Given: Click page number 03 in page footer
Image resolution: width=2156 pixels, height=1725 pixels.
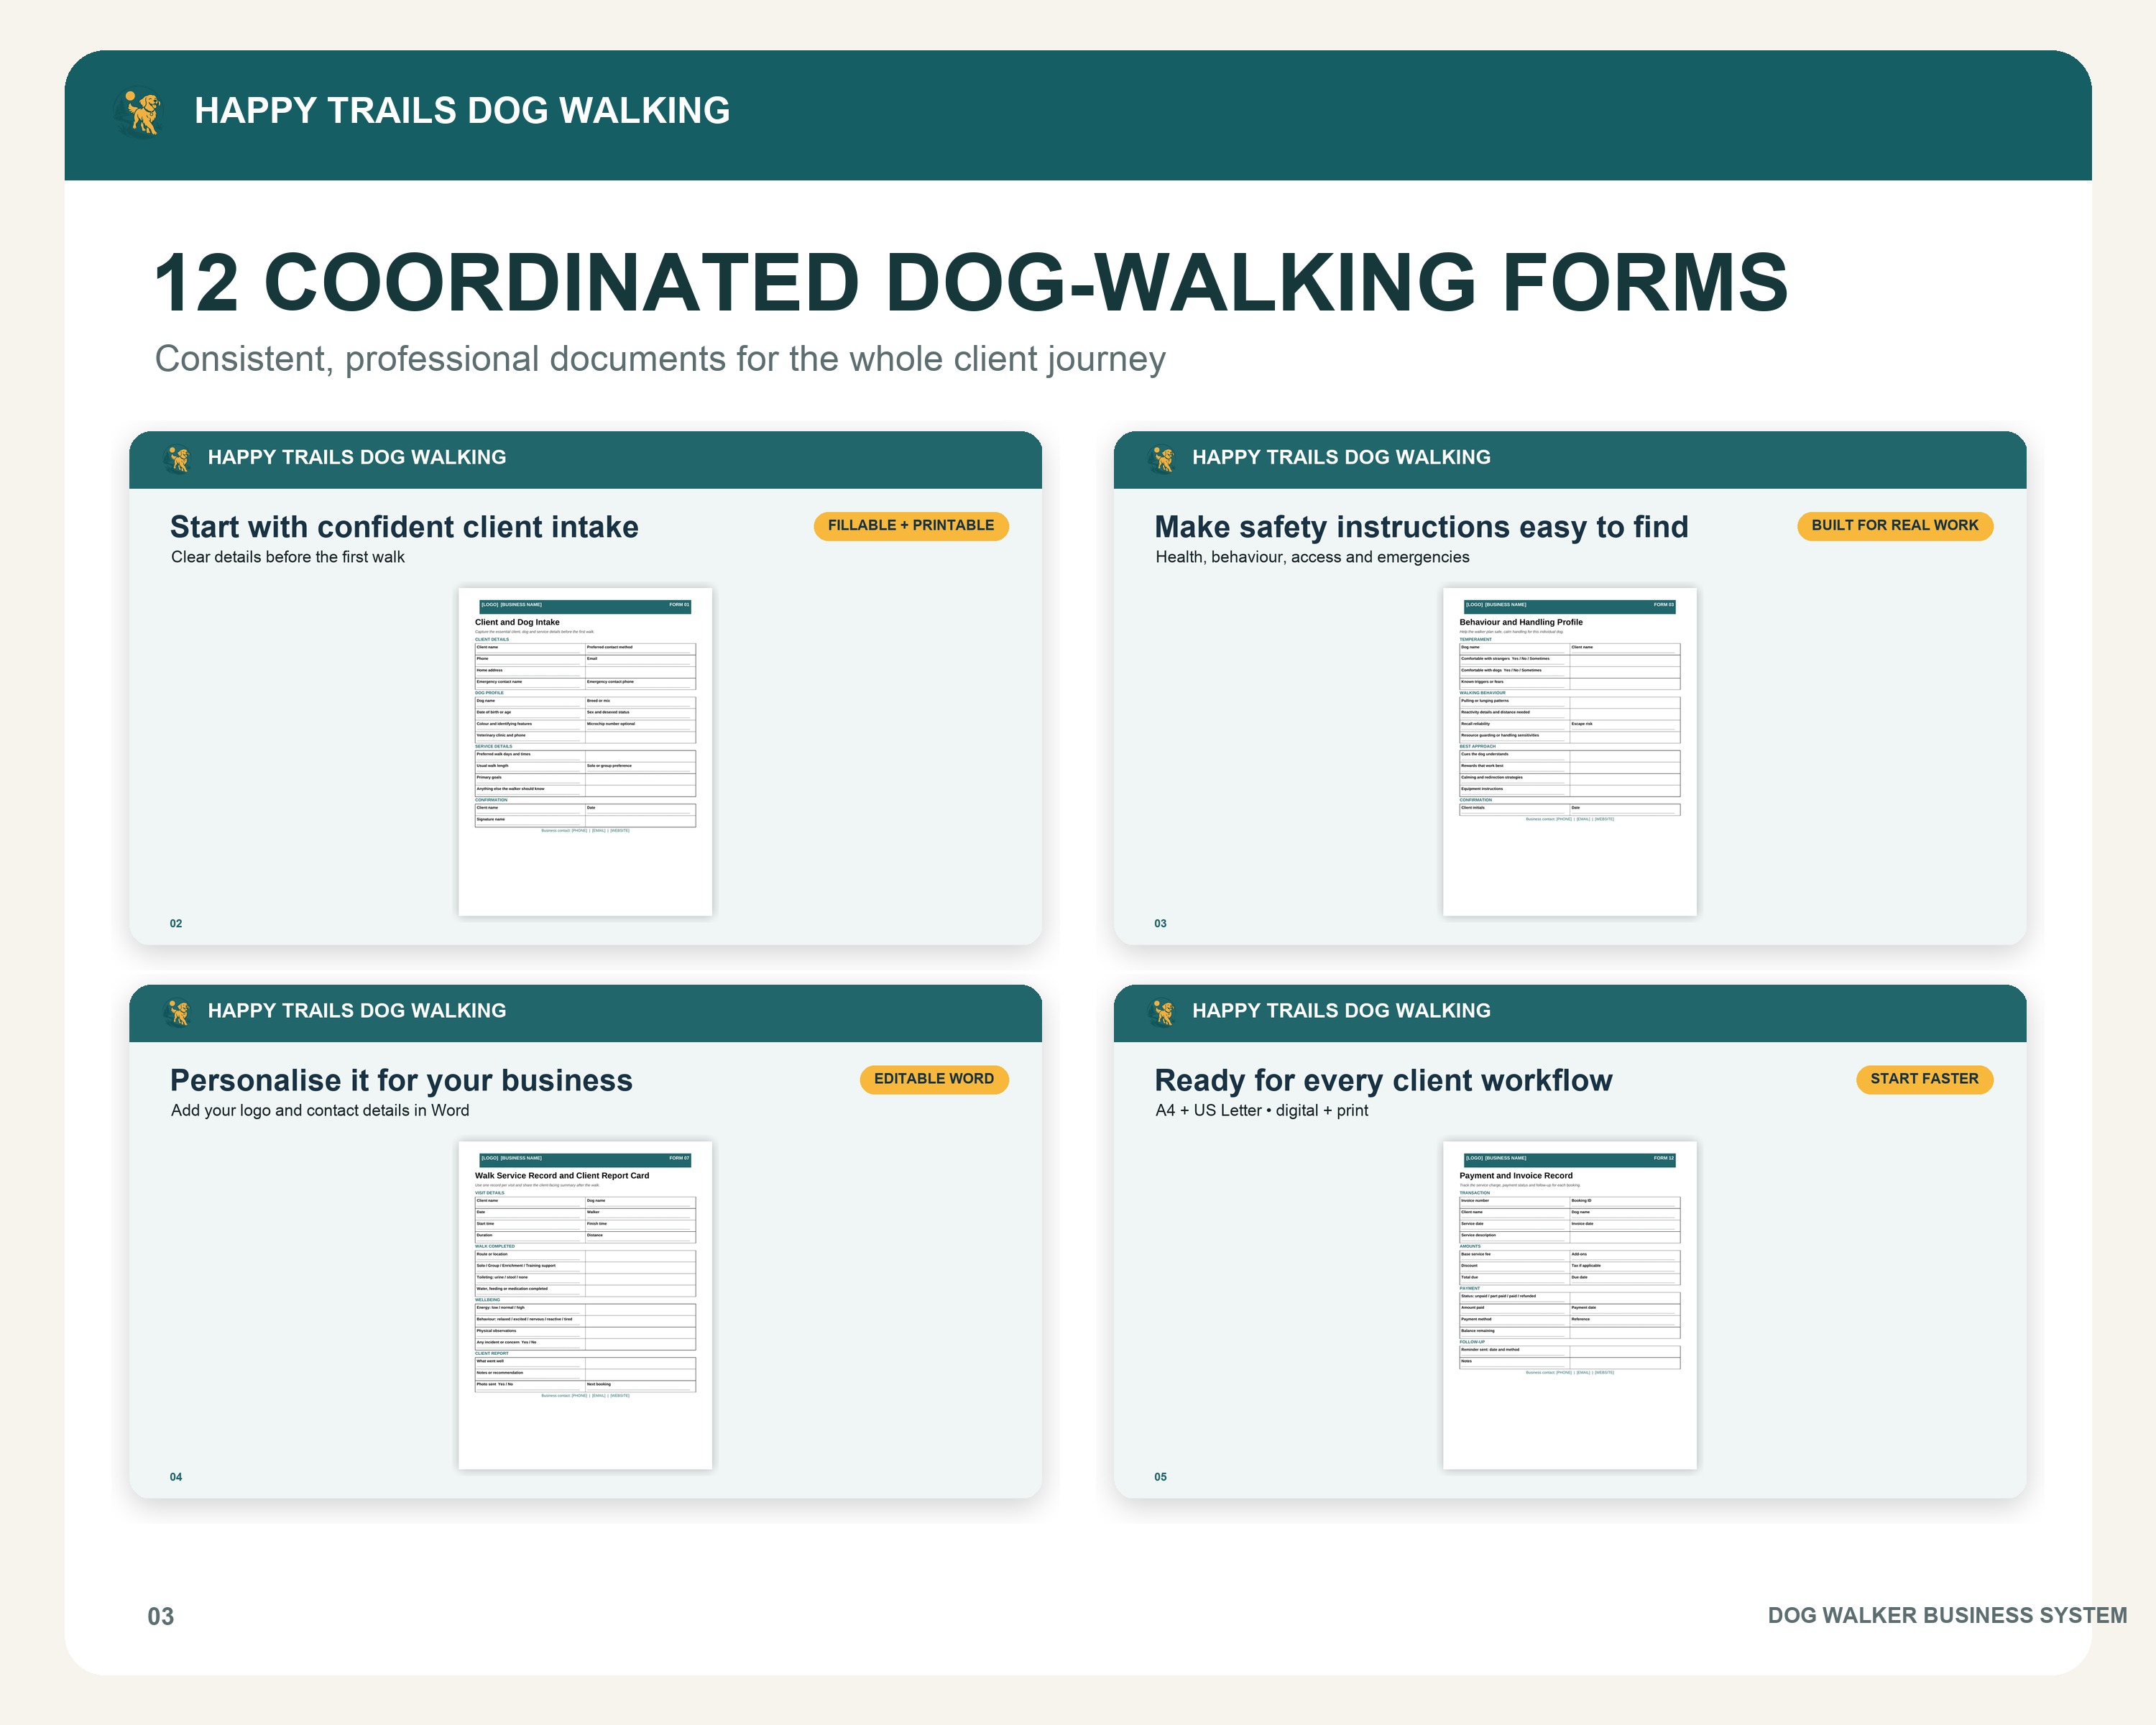Looking at the screenshot, I should point(161,1617).
